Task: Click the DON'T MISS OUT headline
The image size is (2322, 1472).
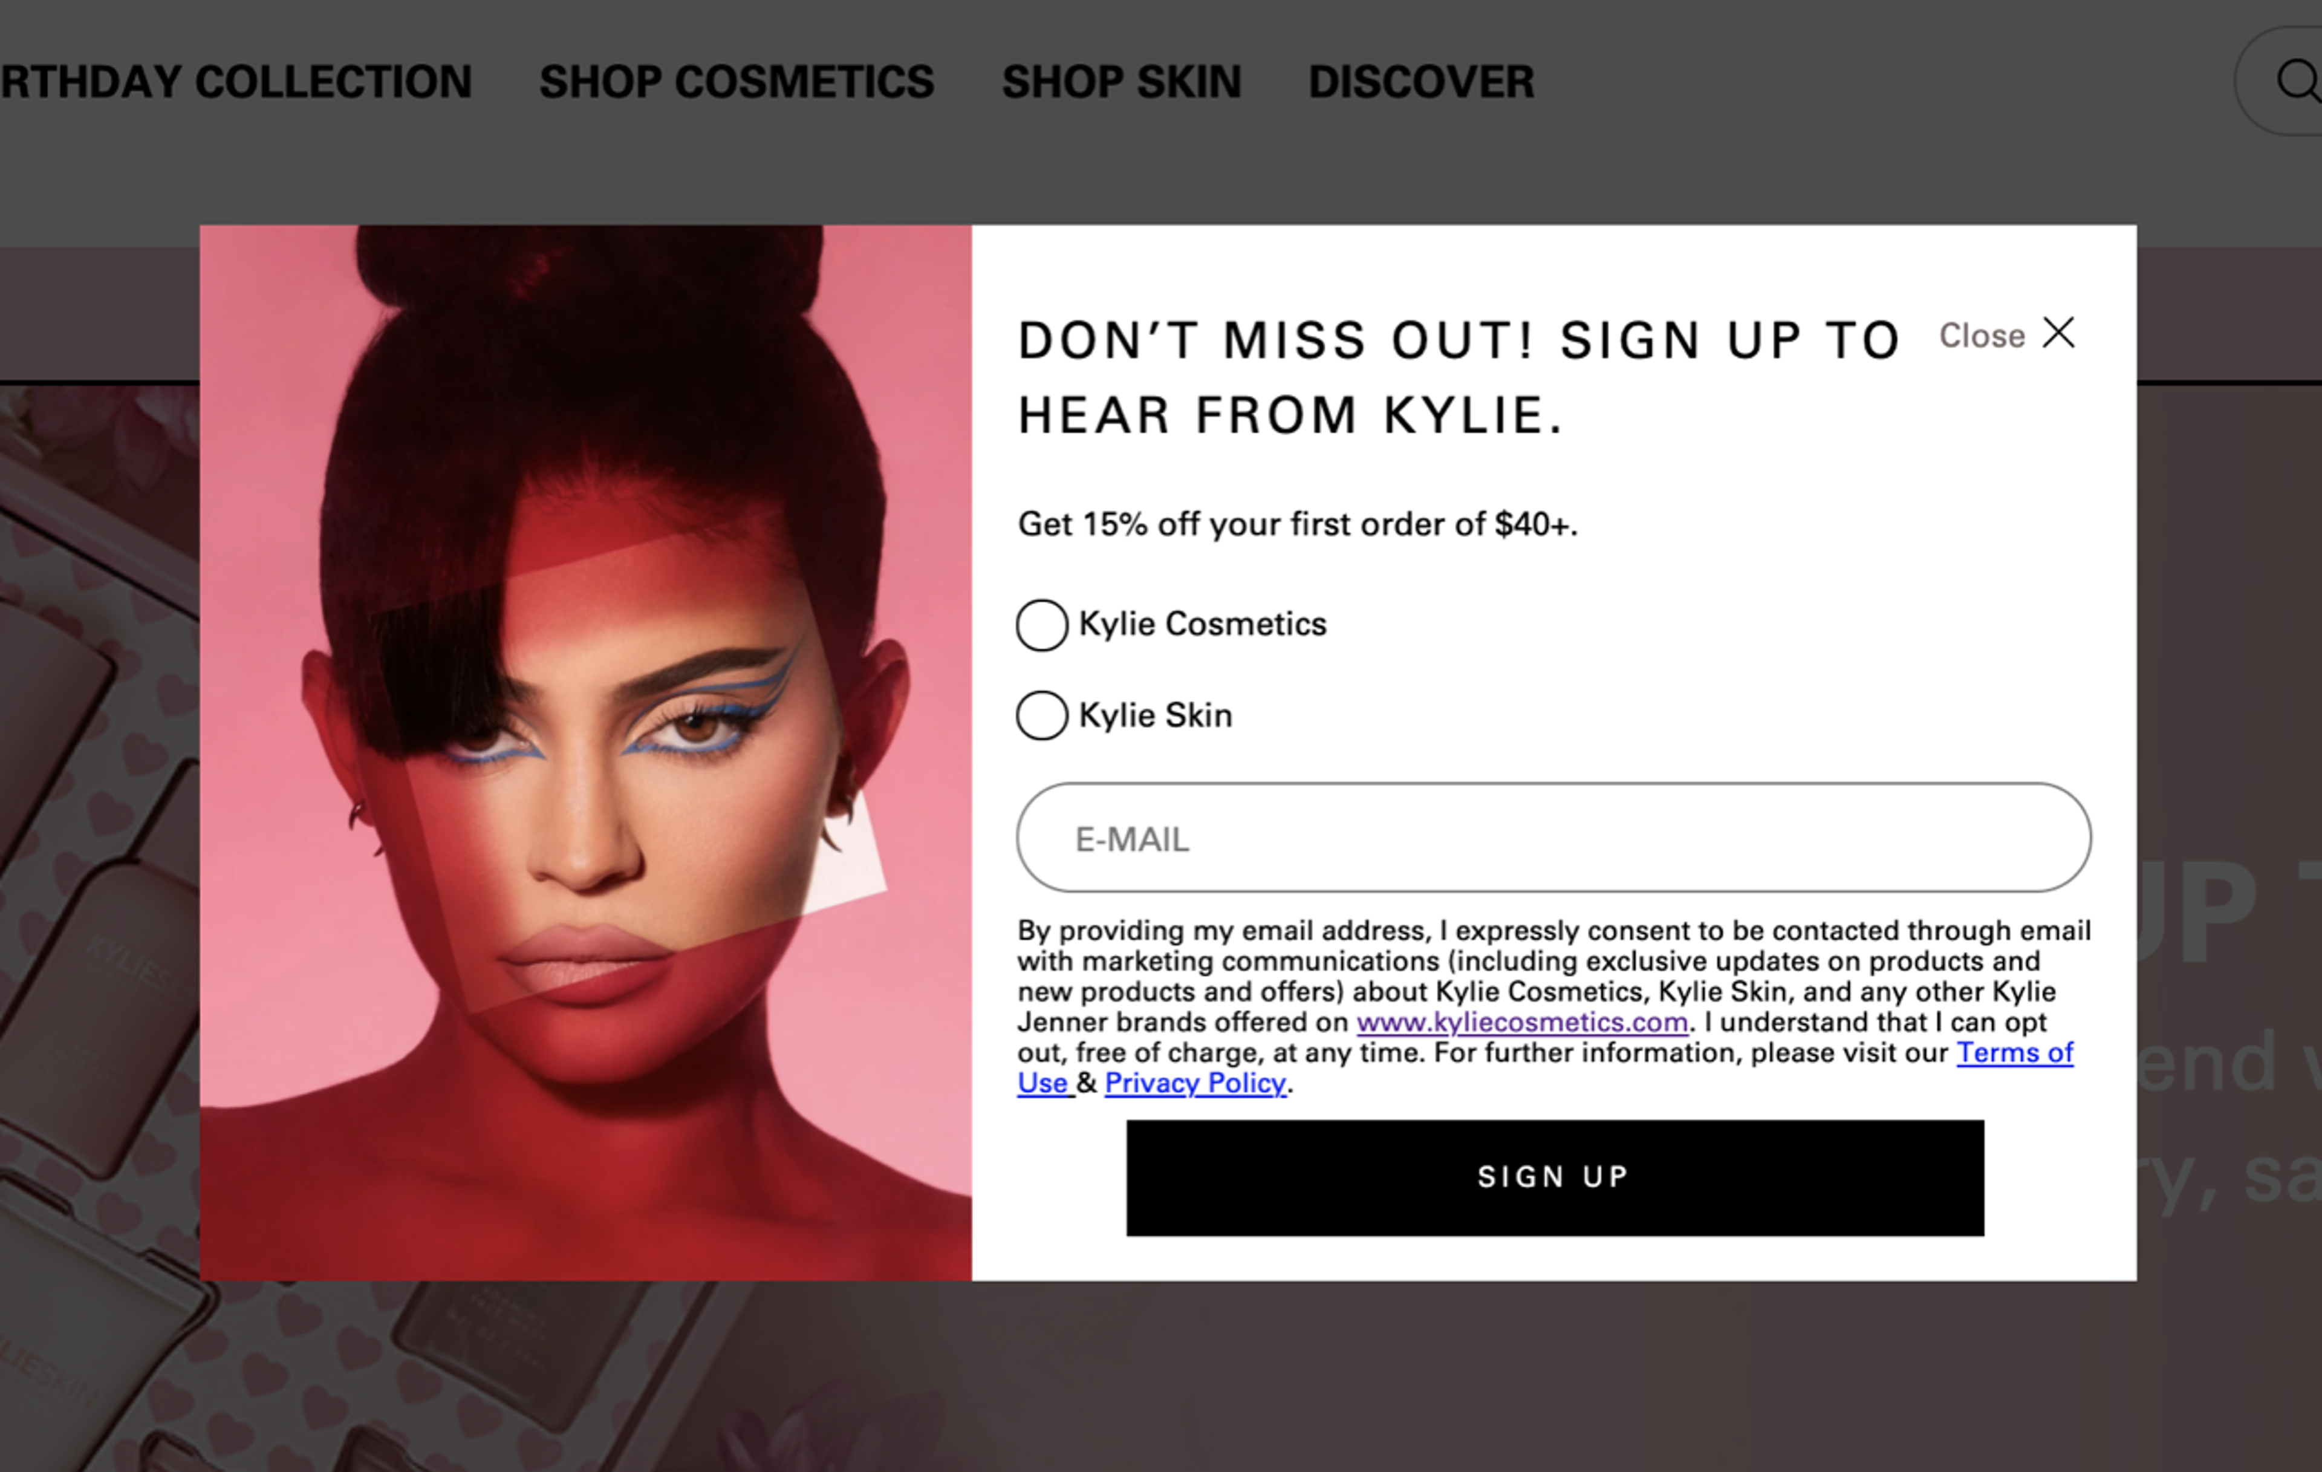Action: click(x=1456, y=376)
